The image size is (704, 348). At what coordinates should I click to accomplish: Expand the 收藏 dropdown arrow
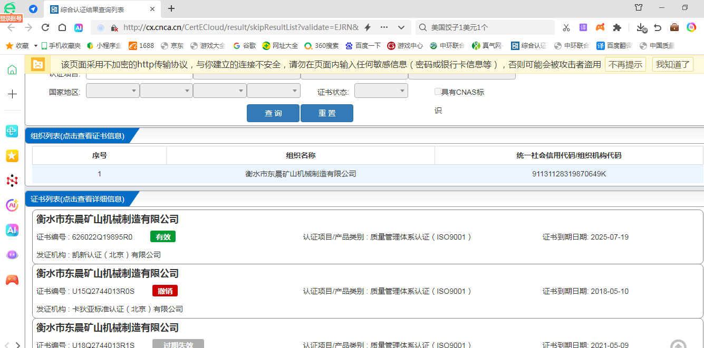[x=36, y=46]
